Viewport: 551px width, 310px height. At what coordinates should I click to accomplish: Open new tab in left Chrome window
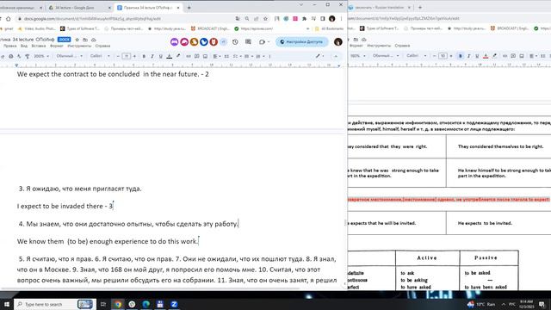tap(189, 8)
